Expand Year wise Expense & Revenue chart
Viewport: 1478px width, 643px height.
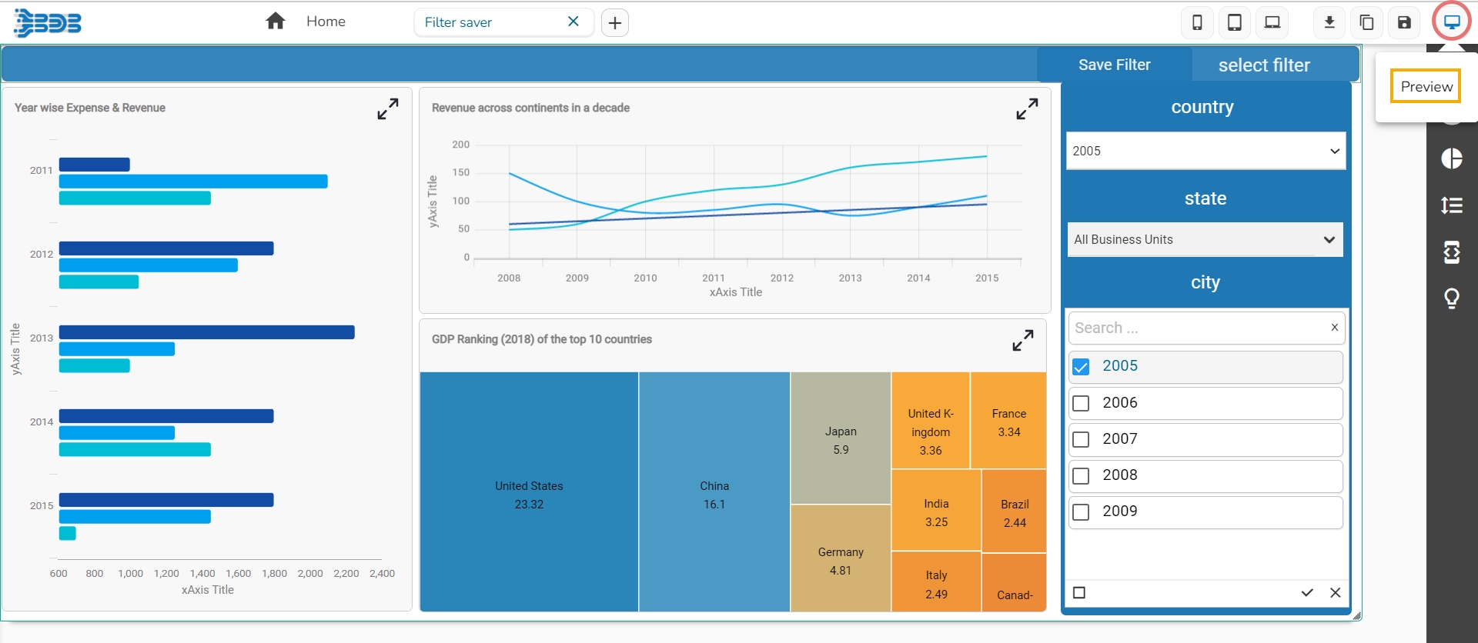[388, 108]
